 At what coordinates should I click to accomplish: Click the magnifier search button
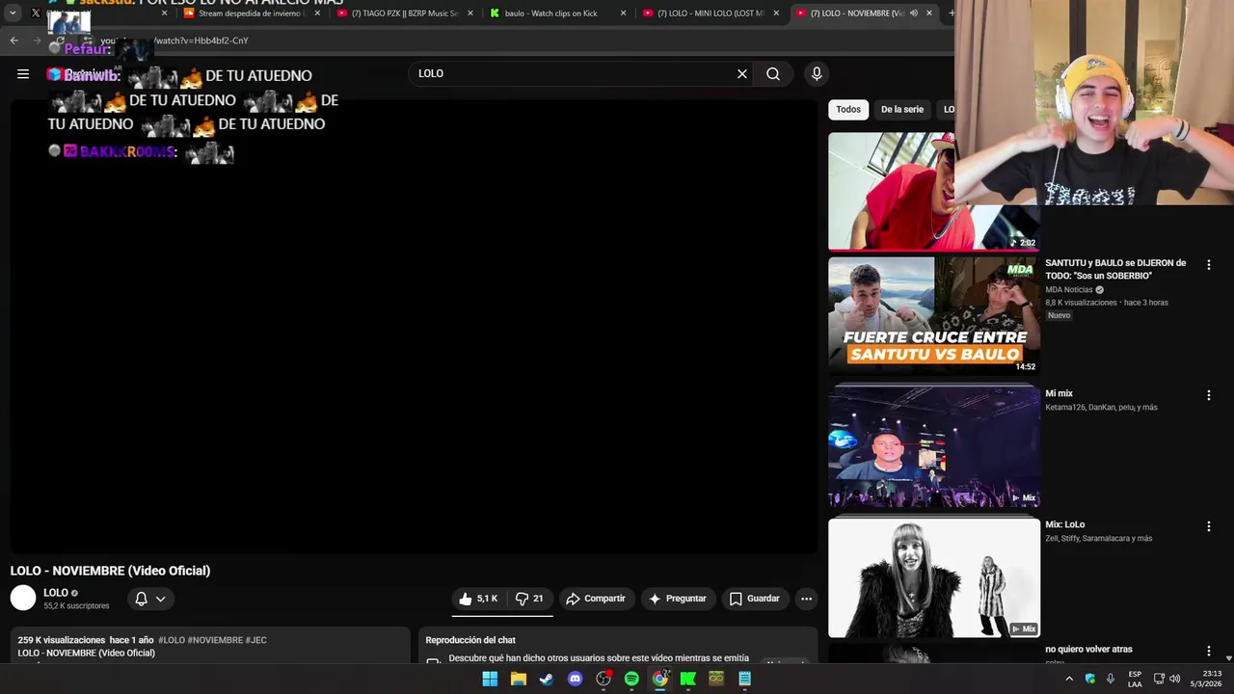pos(773,74)
